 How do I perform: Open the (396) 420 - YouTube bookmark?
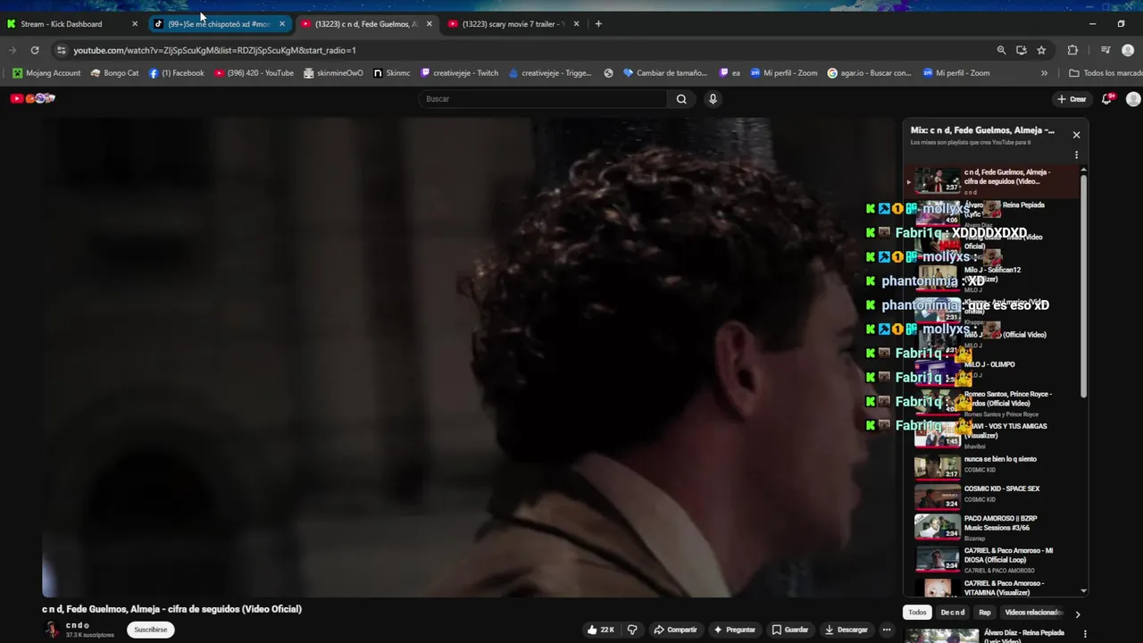click(x=254, y=73)
